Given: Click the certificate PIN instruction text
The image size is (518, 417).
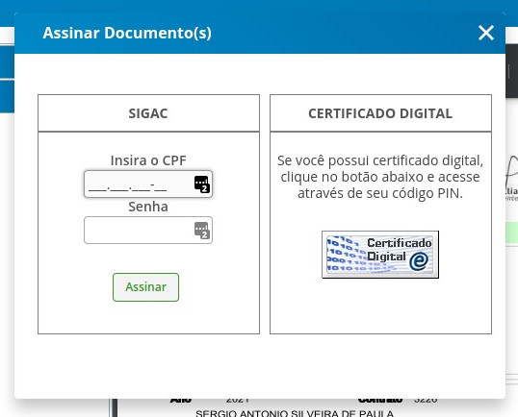Looking at the screenshot, I should 380,177.
